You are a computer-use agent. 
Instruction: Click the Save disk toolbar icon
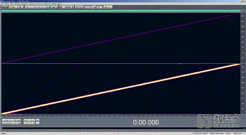pyautogui.click(x=16, y=7)
